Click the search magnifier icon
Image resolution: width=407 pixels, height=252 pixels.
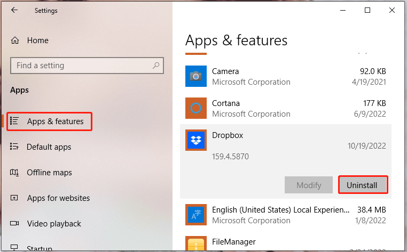[x=156, y=66]
